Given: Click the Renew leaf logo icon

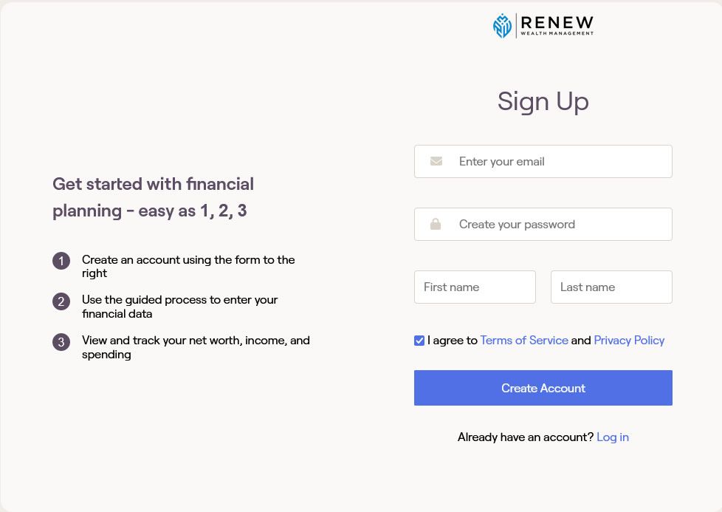Looking at the screenshot, I should (x=502, y=26).
